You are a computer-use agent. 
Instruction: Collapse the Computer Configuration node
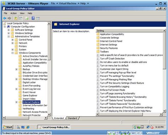click(5, 27)
